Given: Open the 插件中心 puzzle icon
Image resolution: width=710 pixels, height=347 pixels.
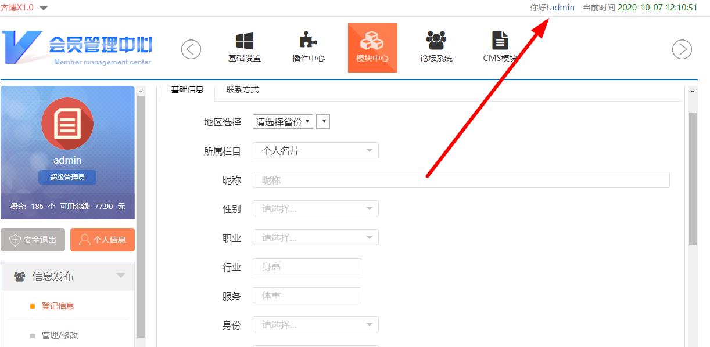Looking at the screenshot, I should pyautogui.click(x=308, y=41).
